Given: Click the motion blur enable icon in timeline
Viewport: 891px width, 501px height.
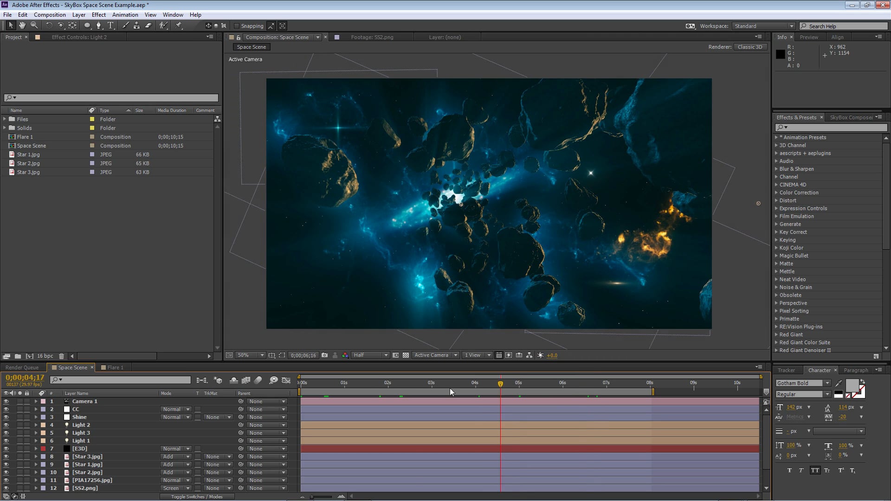Looking at the screenshot, I should [x=258, y=380].
